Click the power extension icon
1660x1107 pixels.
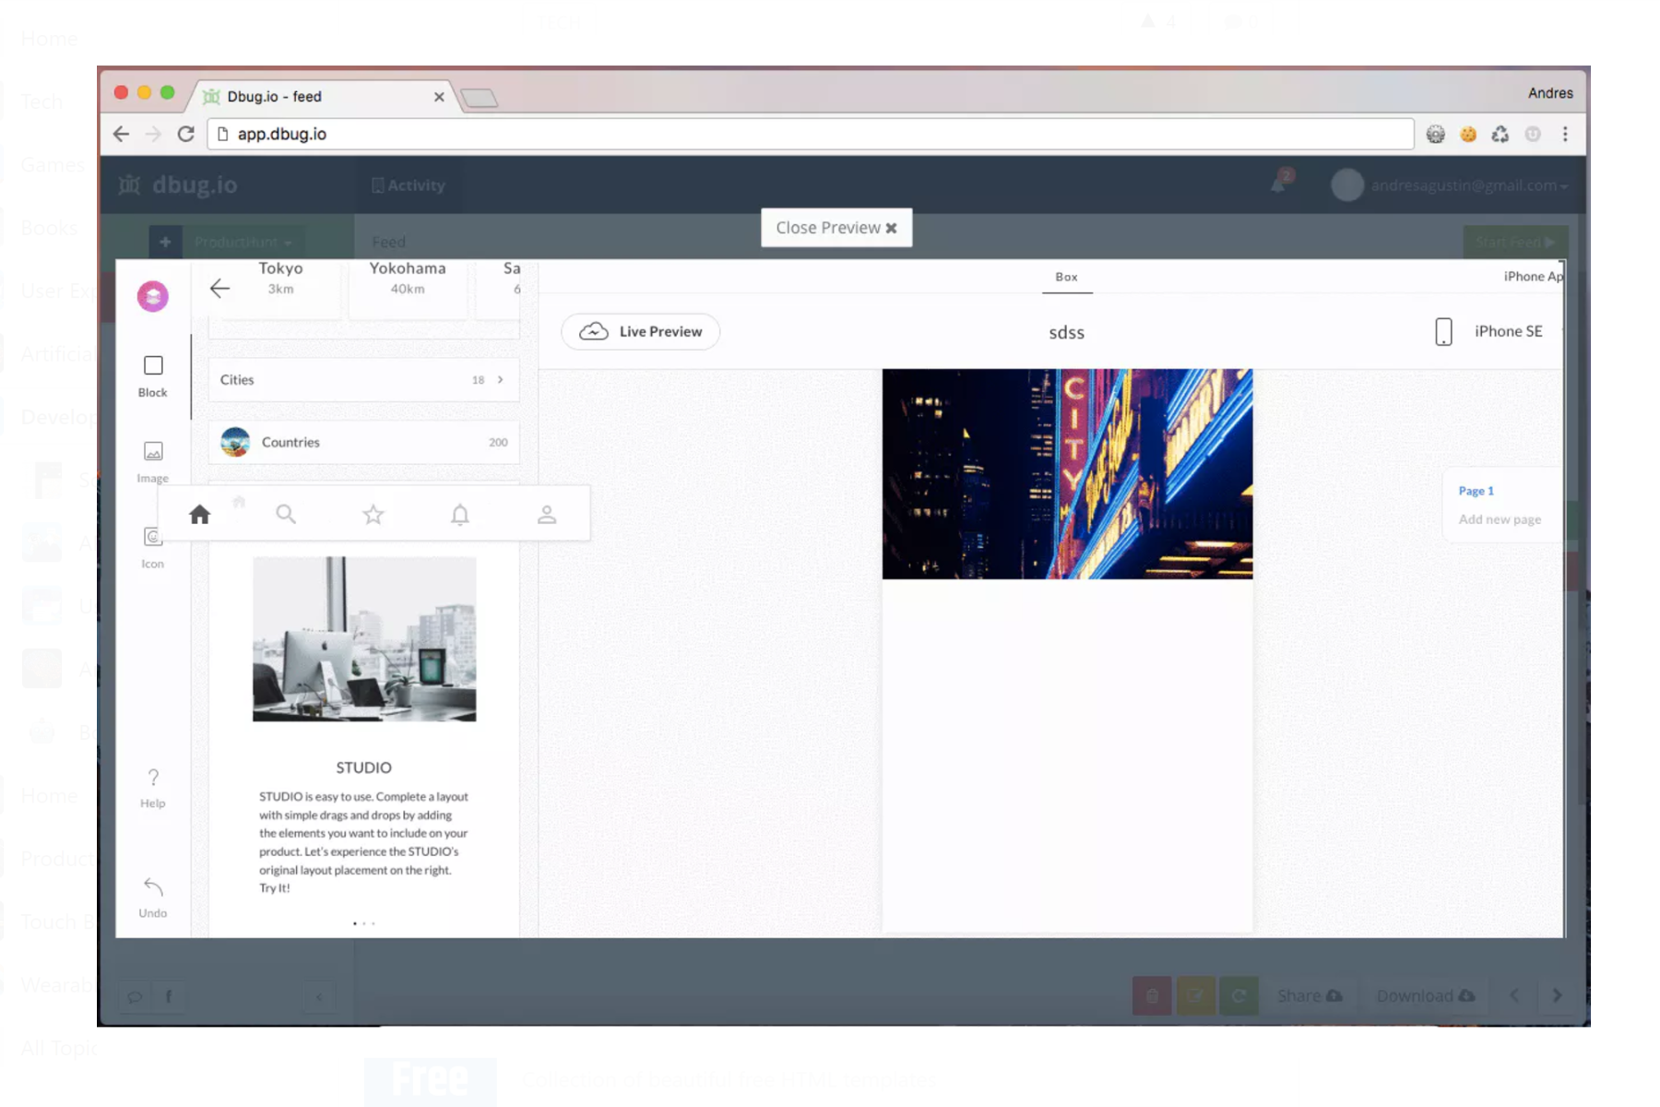coord(1533,135)
